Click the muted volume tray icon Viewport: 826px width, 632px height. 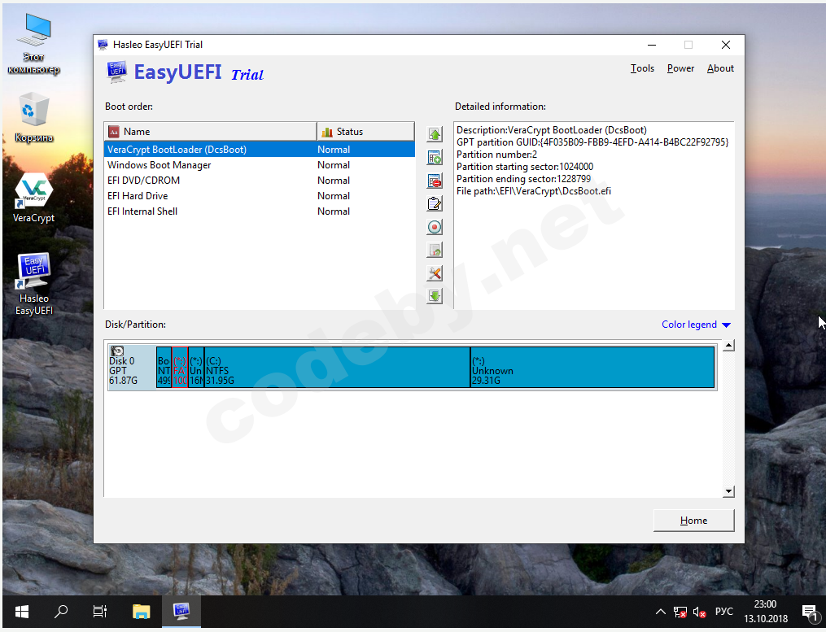tap(699, 612)
